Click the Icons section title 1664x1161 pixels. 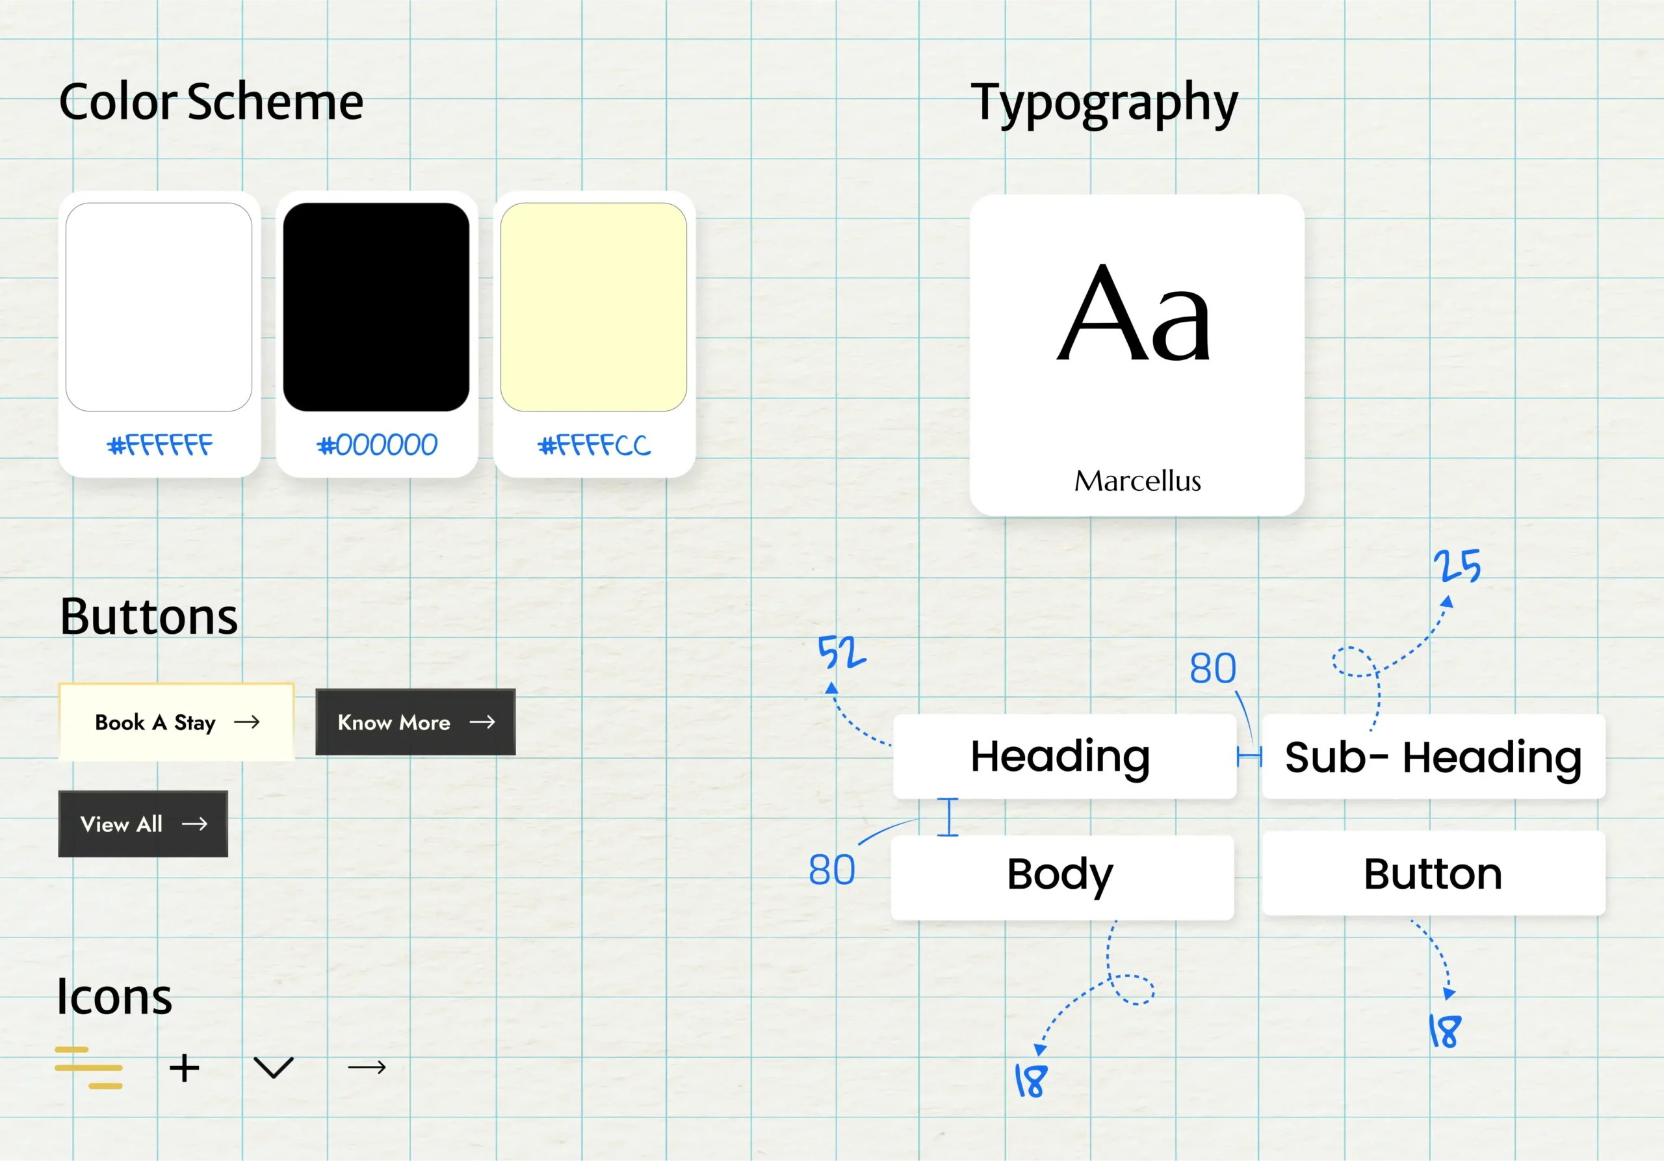click(x=114, y=997)
